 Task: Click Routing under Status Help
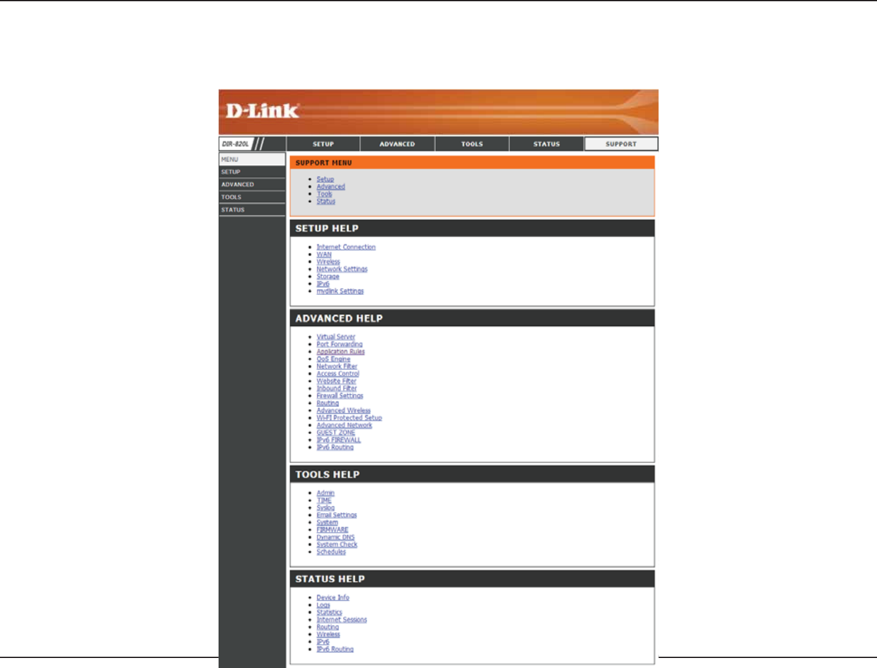coord(328,627)
